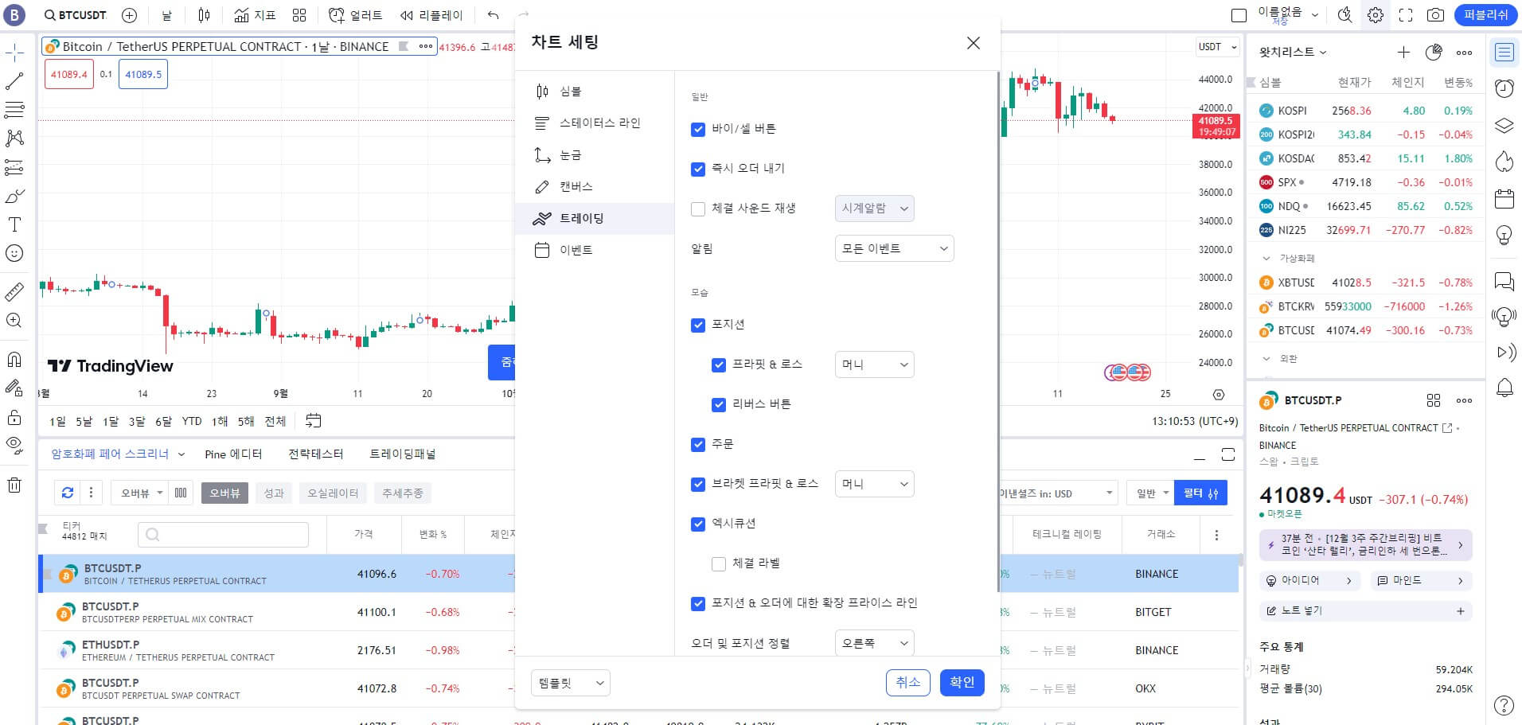Open notifications bell panel
Viewport: 1522px width, 725px height.
point(1504,388)
